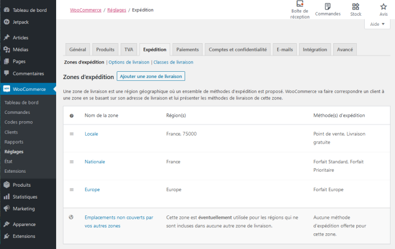
Task: Switch to the Produits settings tab
Action: (105, 49)
